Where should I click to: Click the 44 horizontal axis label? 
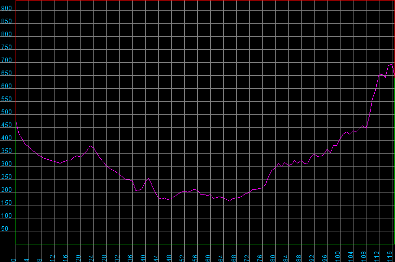pyautogui.click(x=156, y=258)
